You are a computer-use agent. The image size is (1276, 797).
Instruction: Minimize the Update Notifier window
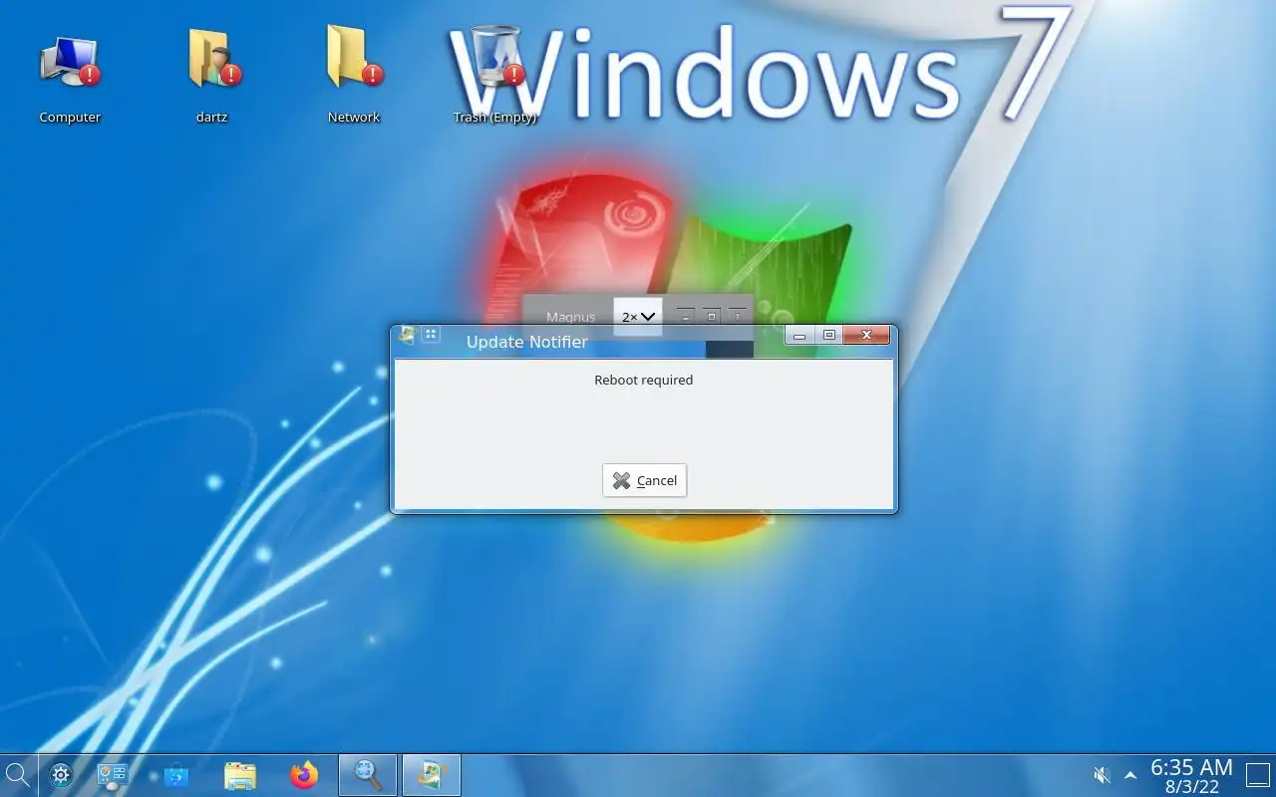[799, 336]
